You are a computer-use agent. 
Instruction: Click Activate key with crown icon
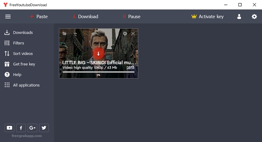click(208, 16)
